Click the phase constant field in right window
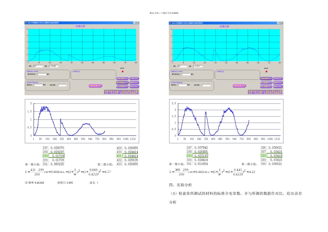The height and width of the screenshot is (232, 328). tap(206, 85)
